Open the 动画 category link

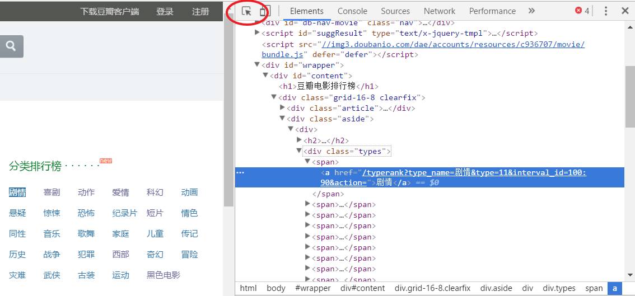pos(189,192)
